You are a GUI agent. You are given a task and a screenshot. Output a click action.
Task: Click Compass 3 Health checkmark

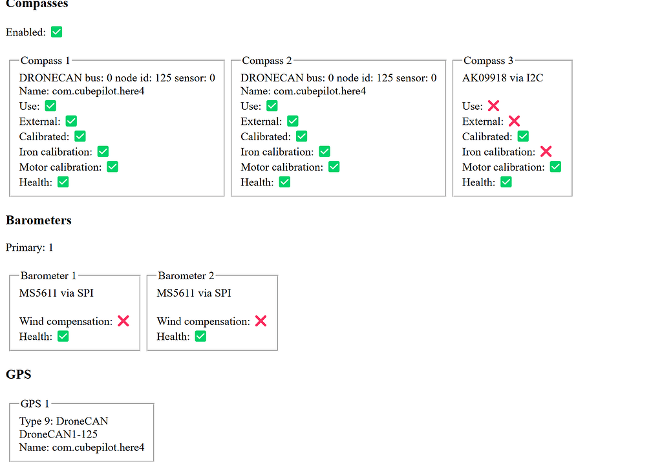pos(506,182)
